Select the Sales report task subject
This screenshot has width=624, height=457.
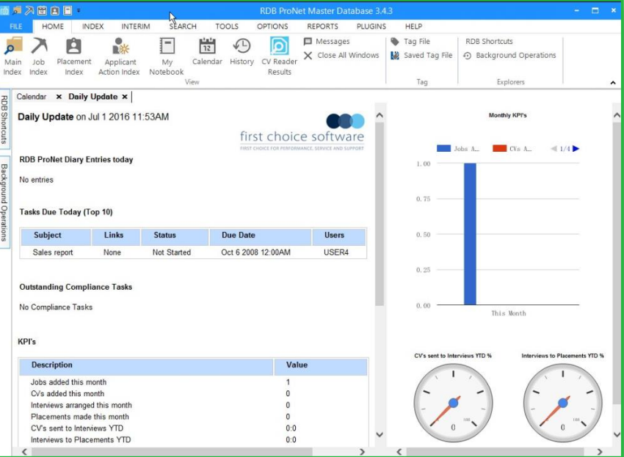[53, 252]
